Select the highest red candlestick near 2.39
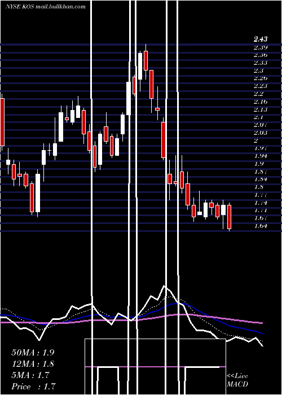Image resolution: width=282 pixels, height=395 pixels. [146, 60]
